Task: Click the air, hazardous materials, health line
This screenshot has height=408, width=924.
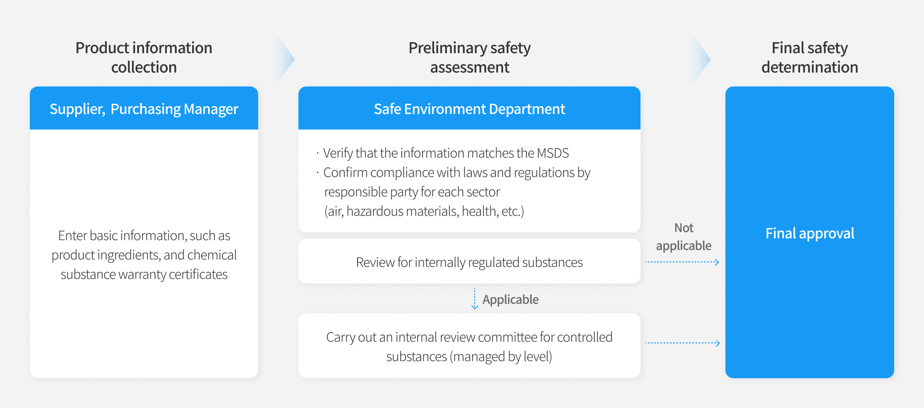Action: point(424,211)
